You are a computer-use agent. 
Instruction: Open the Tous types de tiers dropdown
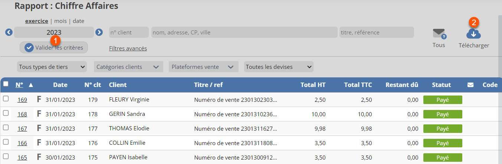52,67
